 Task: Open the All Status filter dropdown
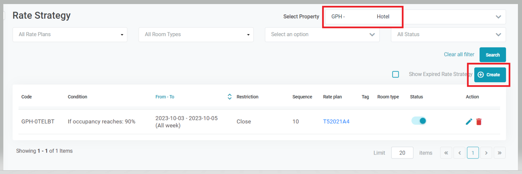coord(448,35)
